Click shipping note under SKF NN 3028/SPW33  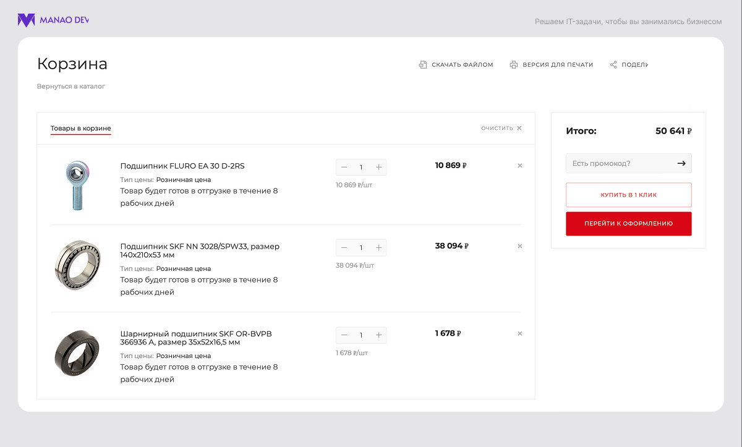click(199, 286)
